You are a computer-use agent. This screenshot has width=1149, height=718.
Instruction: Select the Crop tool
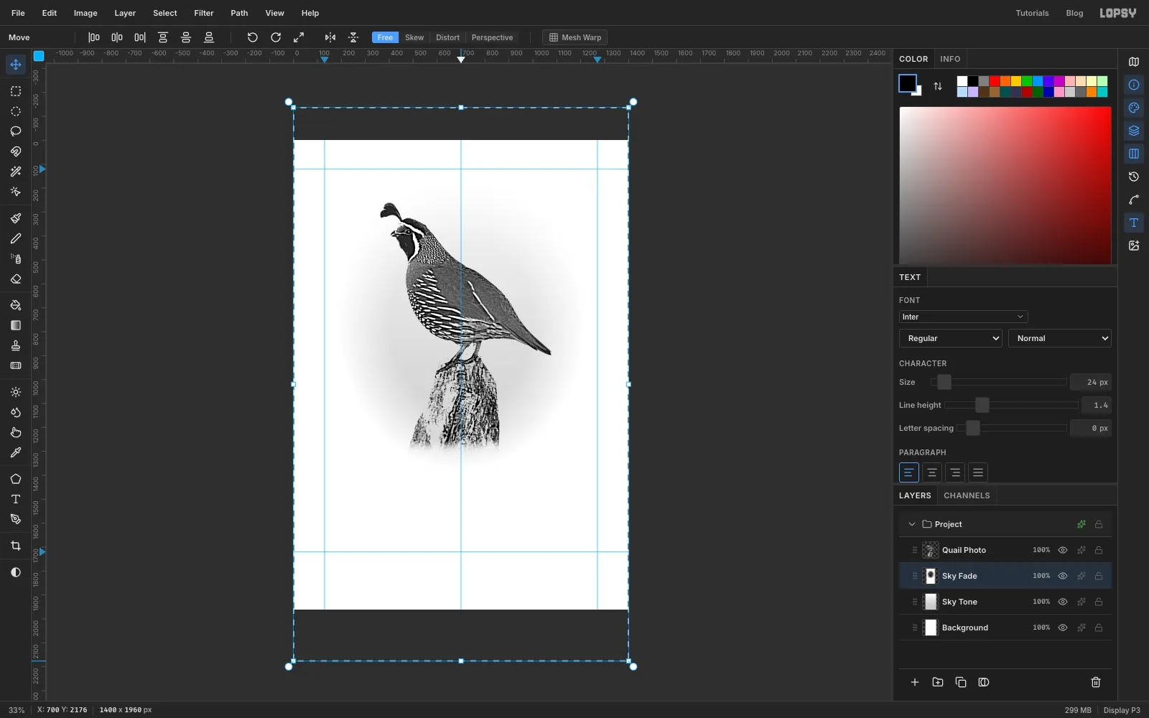pyautogui.click(x=16, y=546)
